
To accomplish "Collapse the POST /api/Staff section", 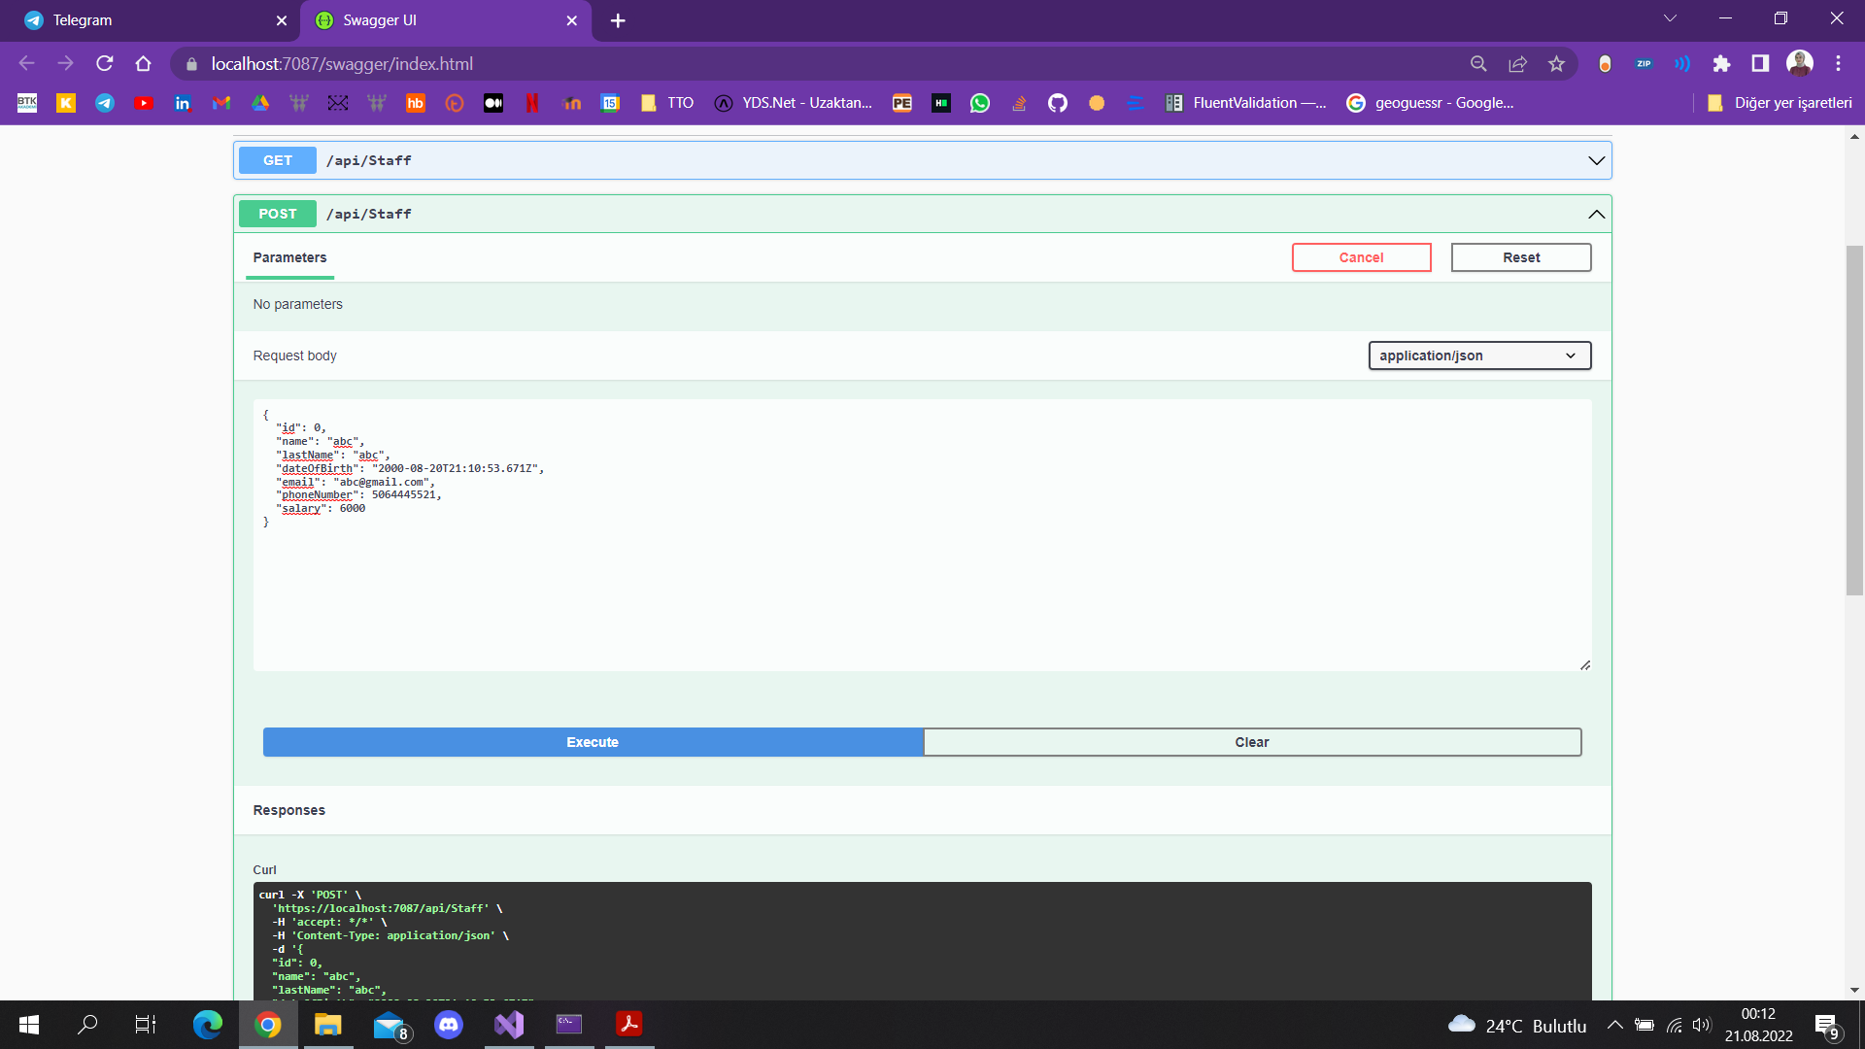I will tap(1596, 214).
